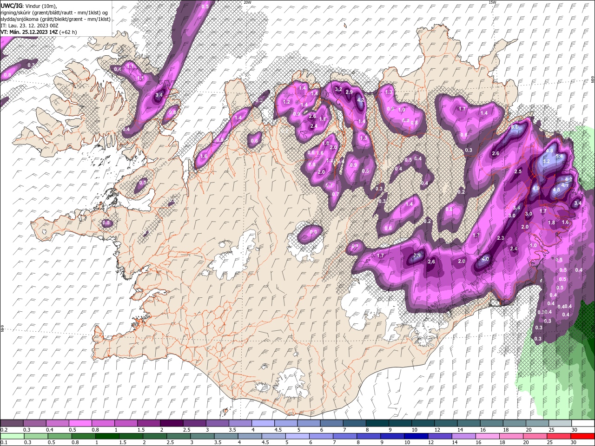
Task: Click the 3.2 snowfall value in the north
Action: 338,89
